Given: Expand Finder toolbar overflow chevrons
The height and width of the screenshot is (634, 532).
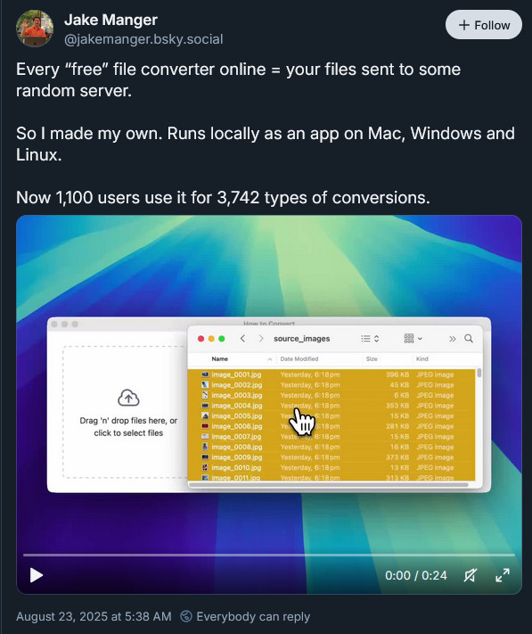Looking at the screenshot, I should pyautogui.click(x=453, y=339).
